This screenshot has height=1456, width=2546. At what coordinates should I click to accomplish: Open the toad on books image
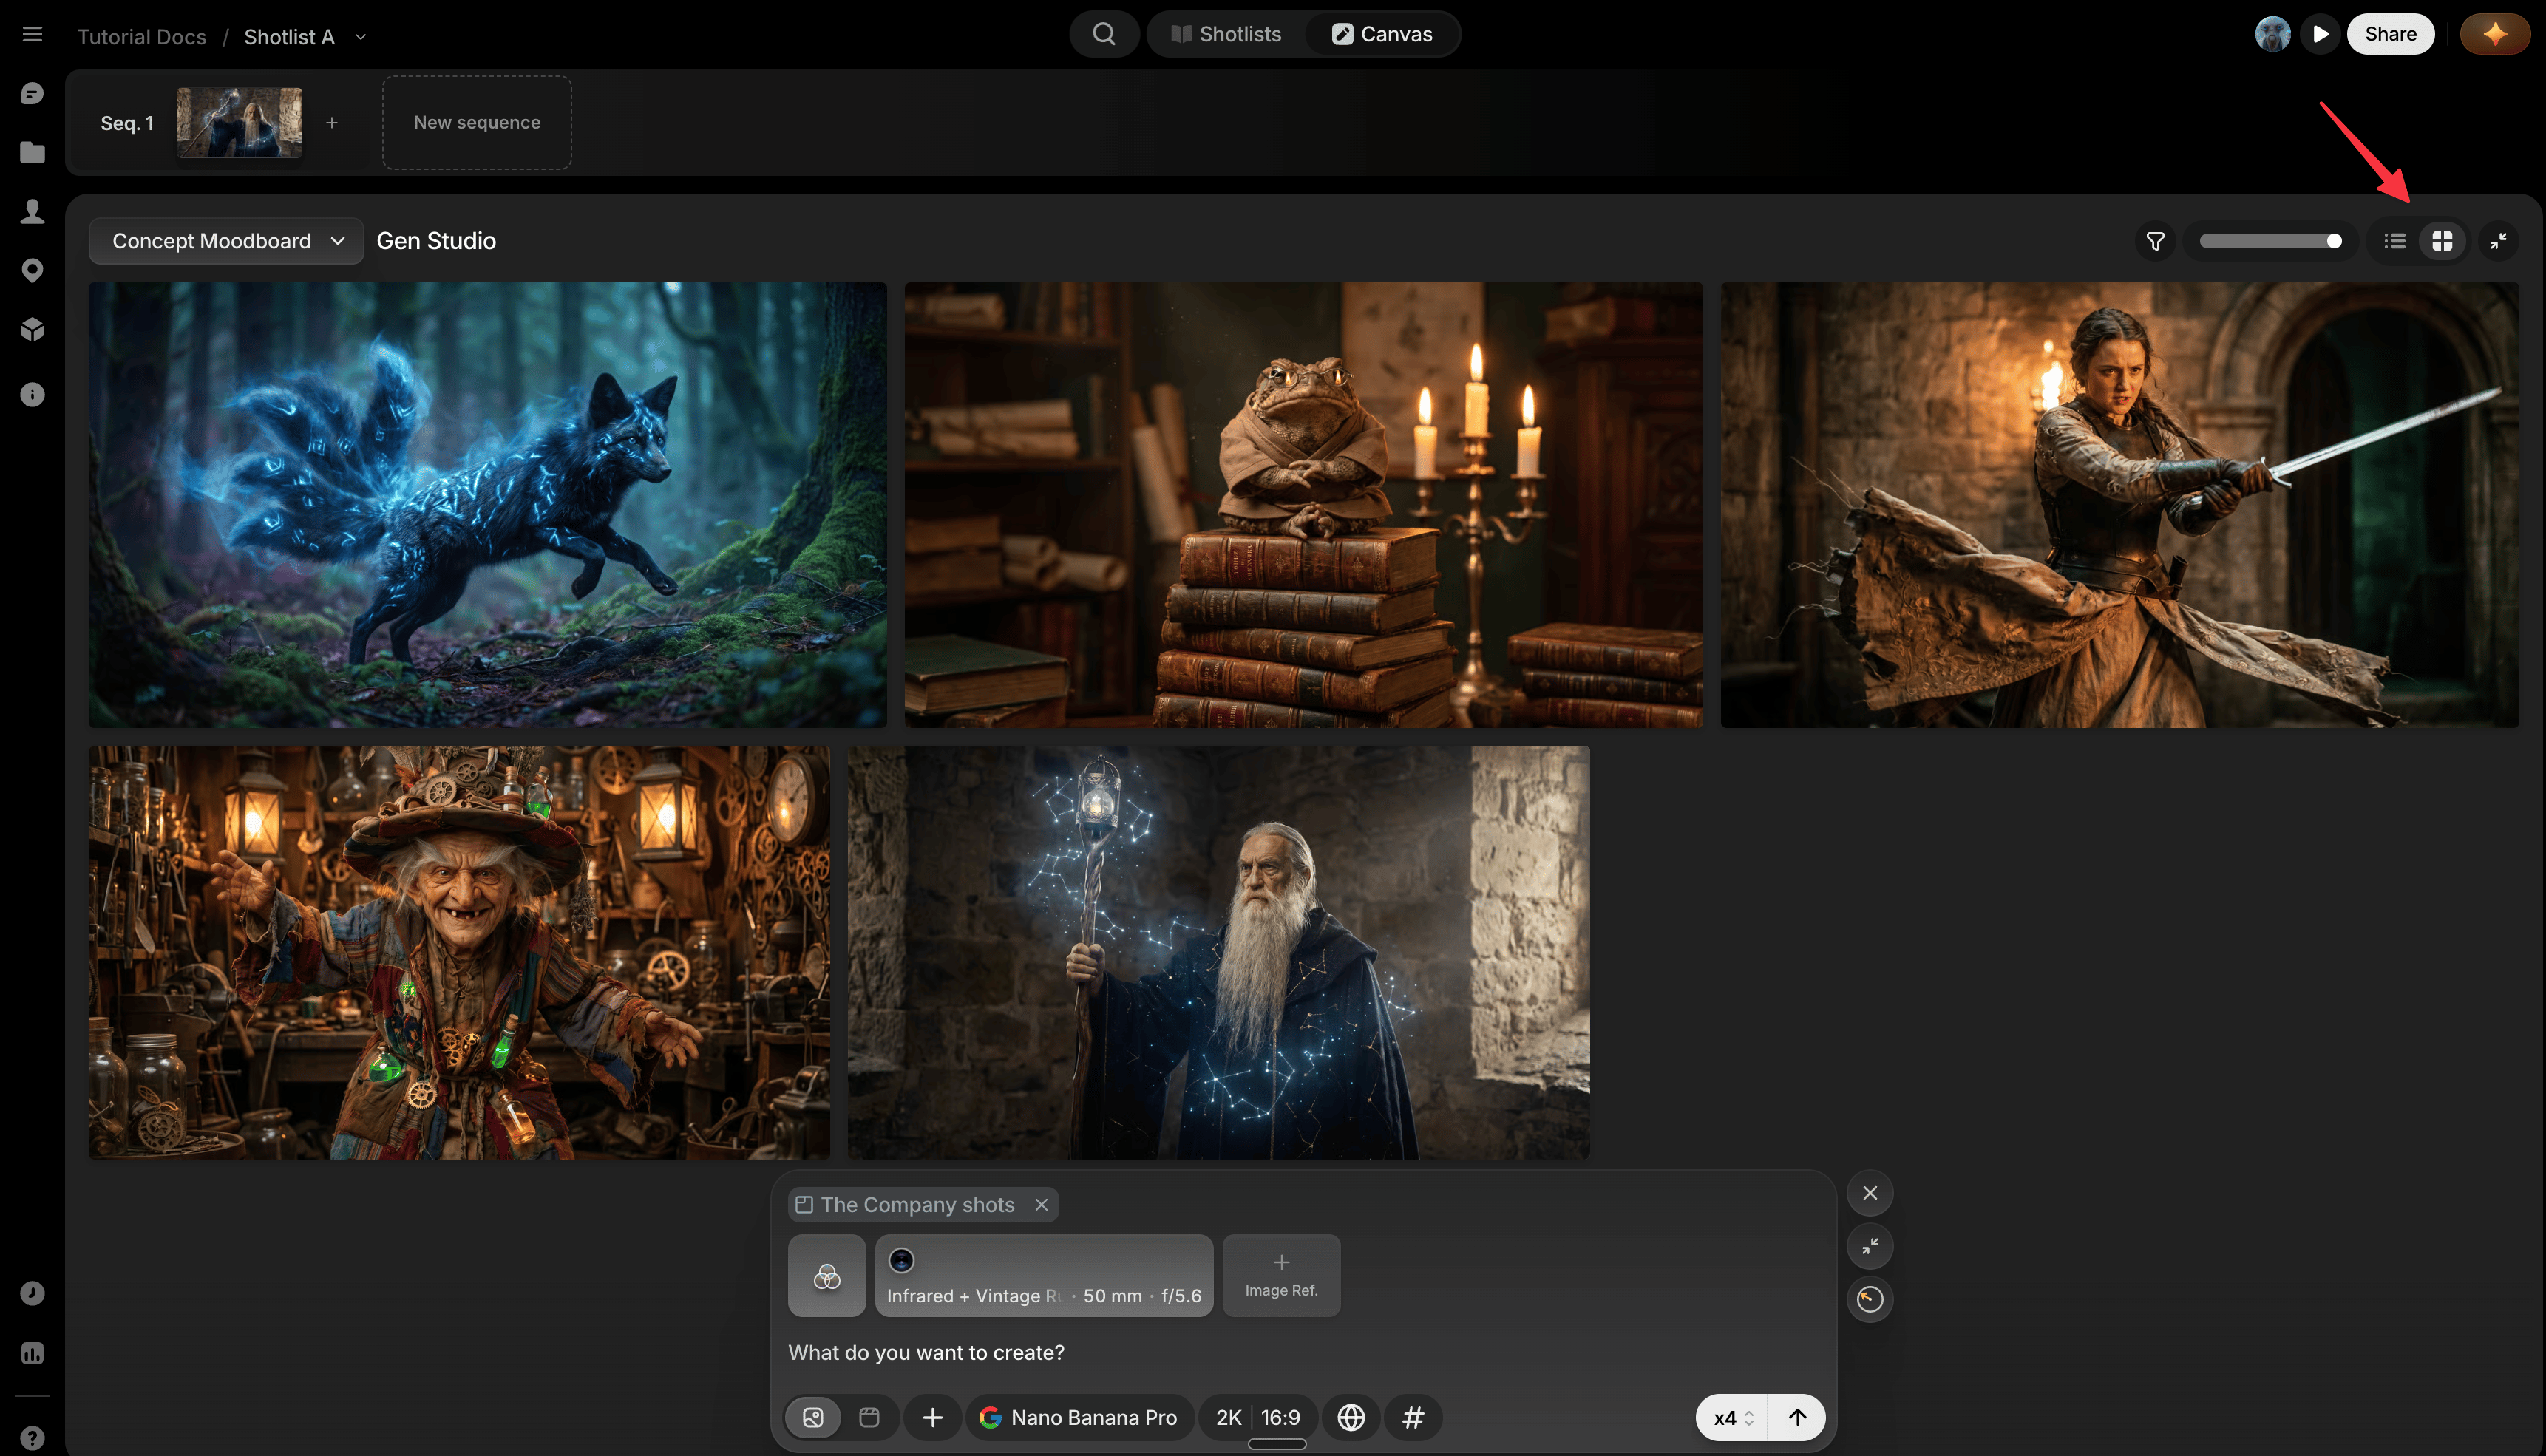(1303, 504)
